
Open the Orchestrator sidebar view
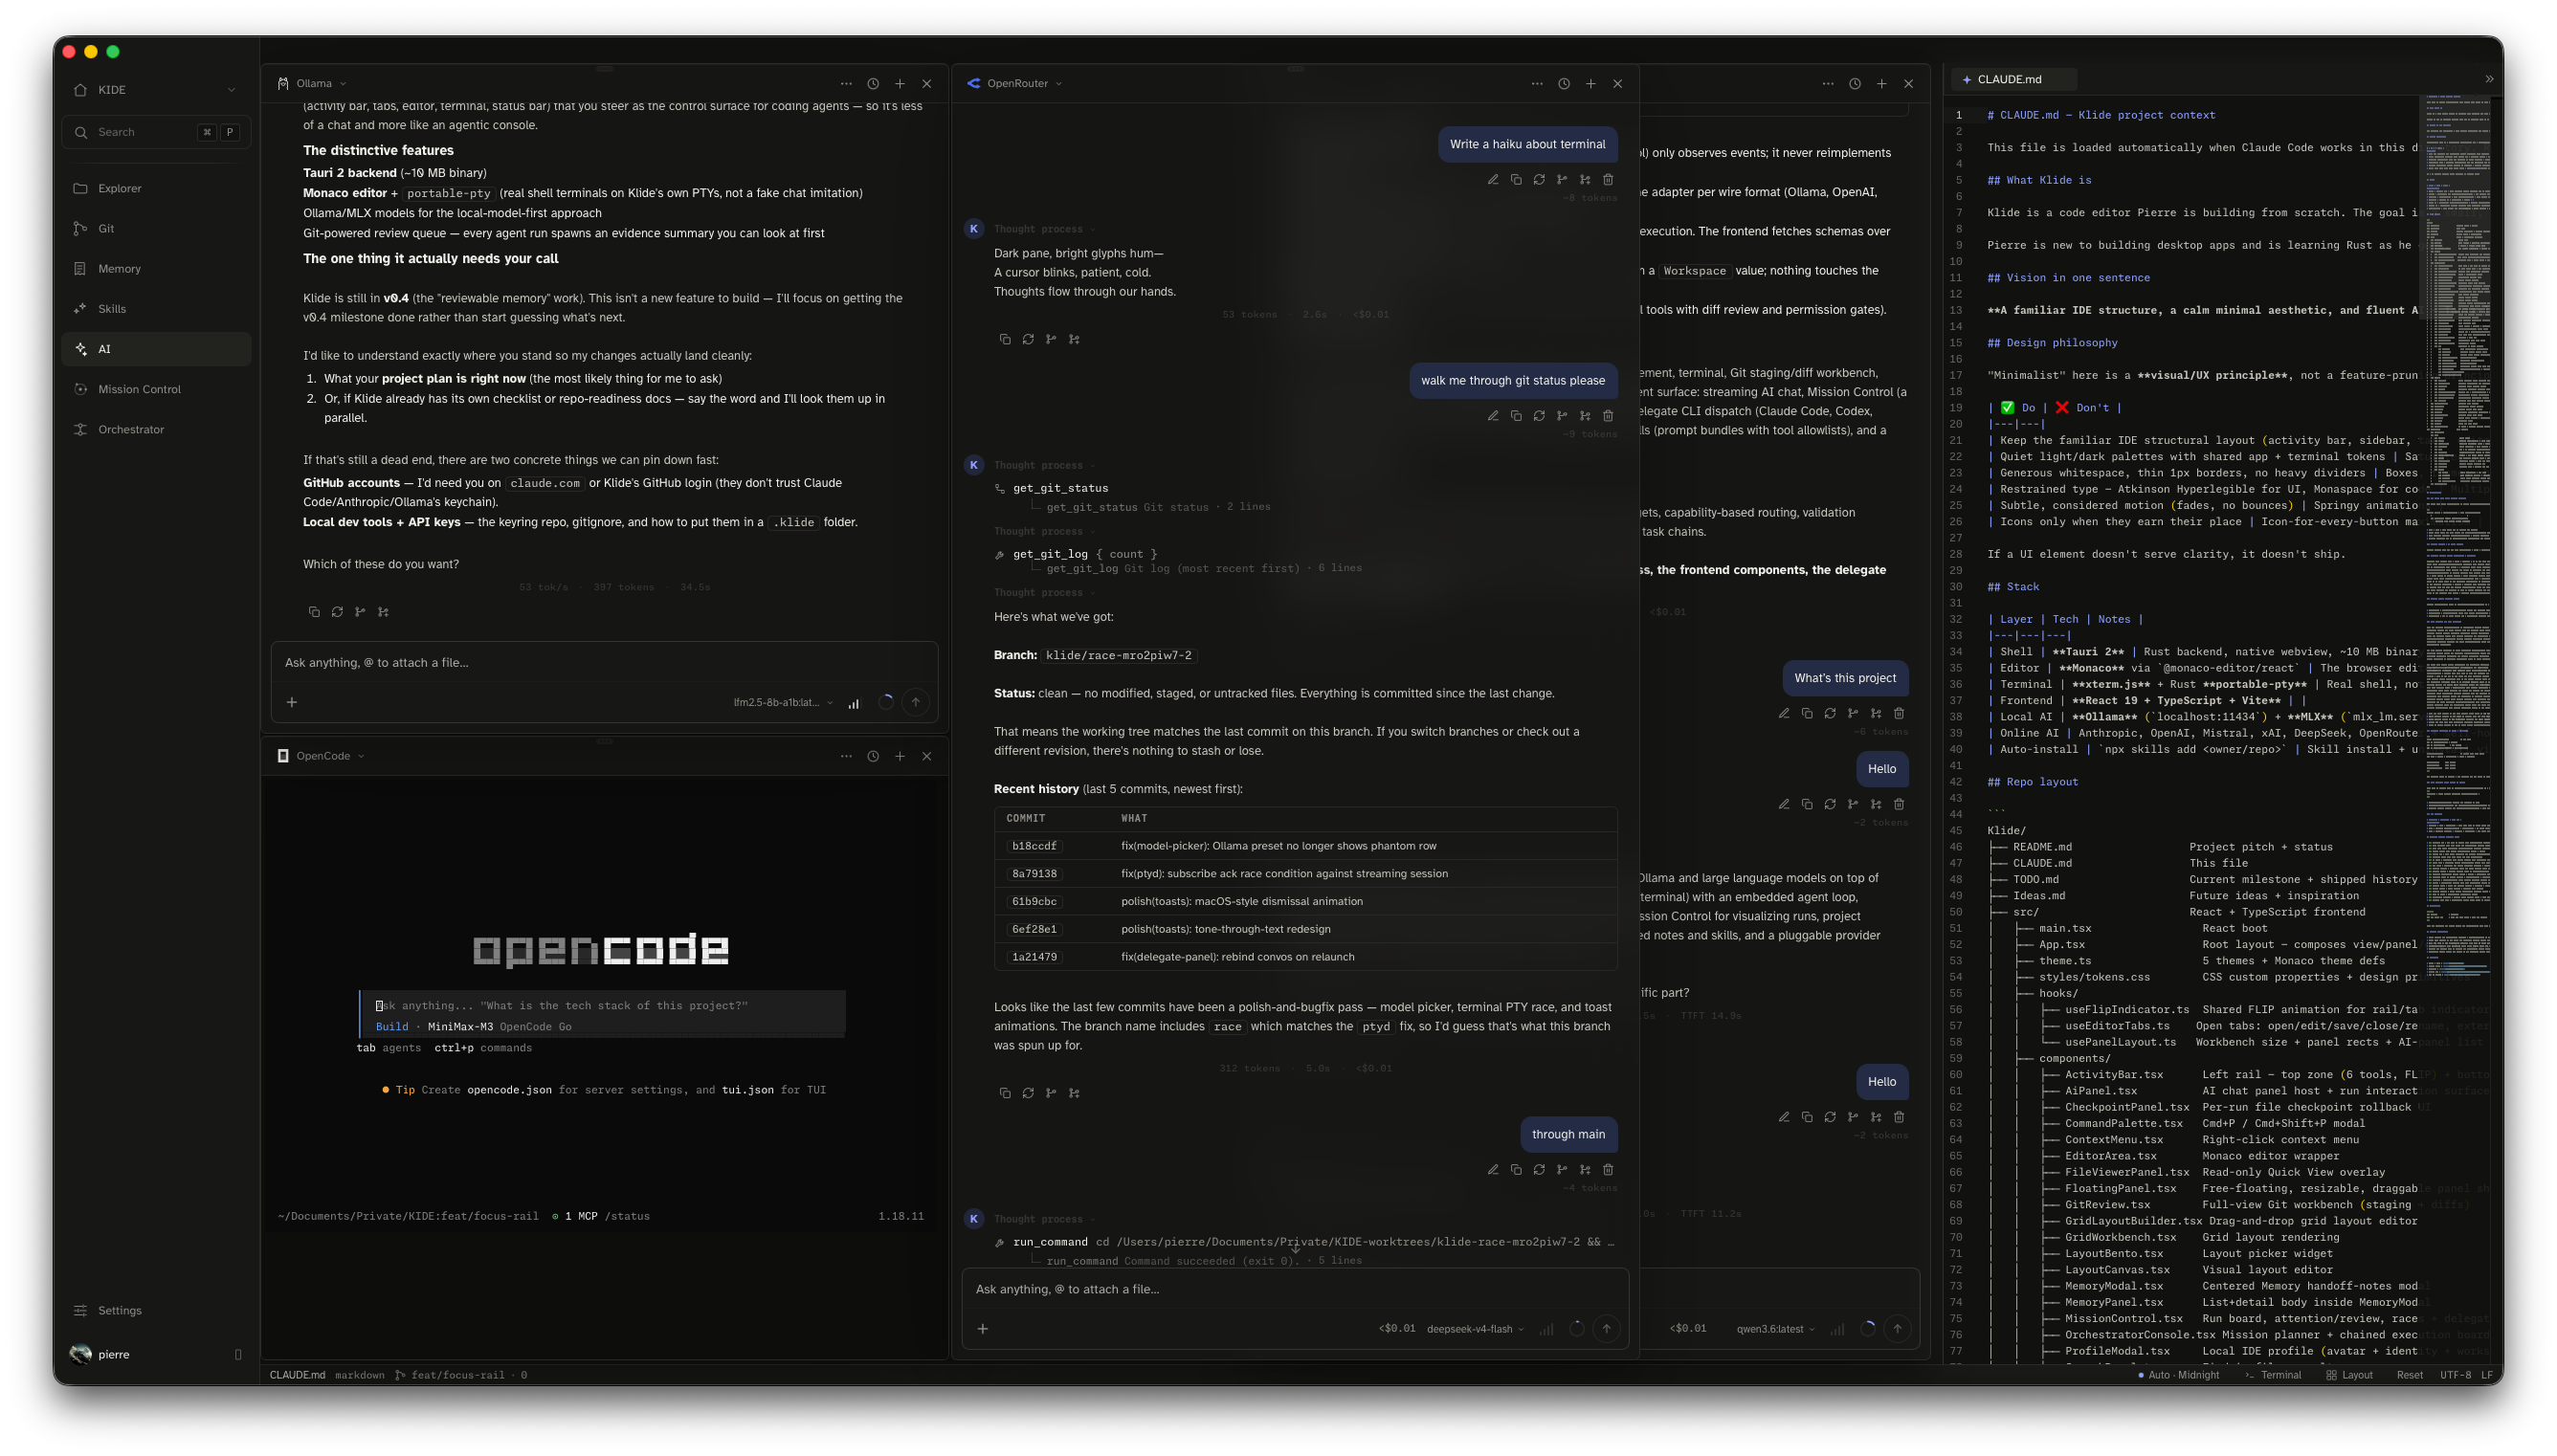click(156, 429)
